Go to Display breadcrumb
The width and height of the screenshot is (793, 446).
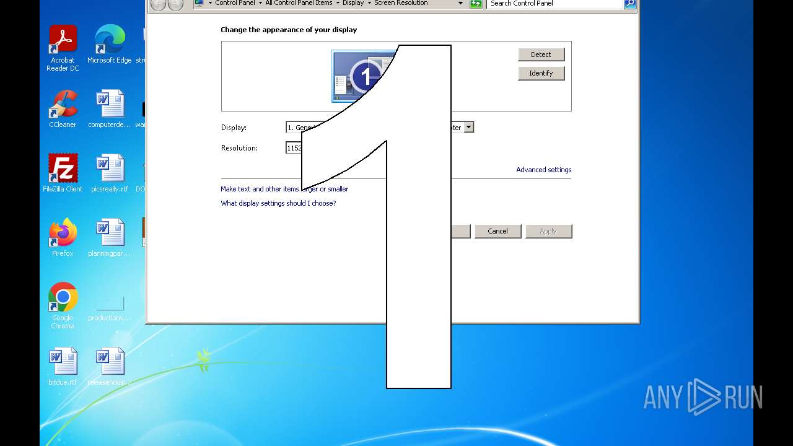point(353,3)
